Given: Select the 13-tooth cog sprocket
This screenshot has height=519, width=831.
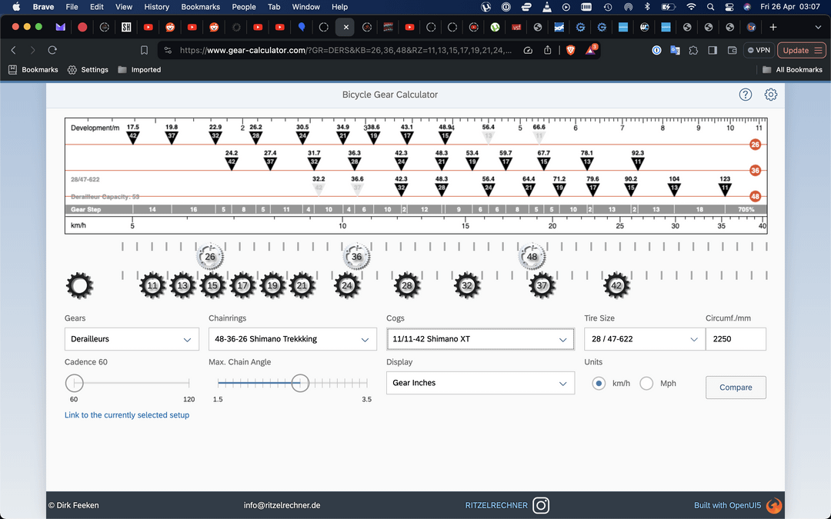Looking at the screenshot, I should pos(182,285).
